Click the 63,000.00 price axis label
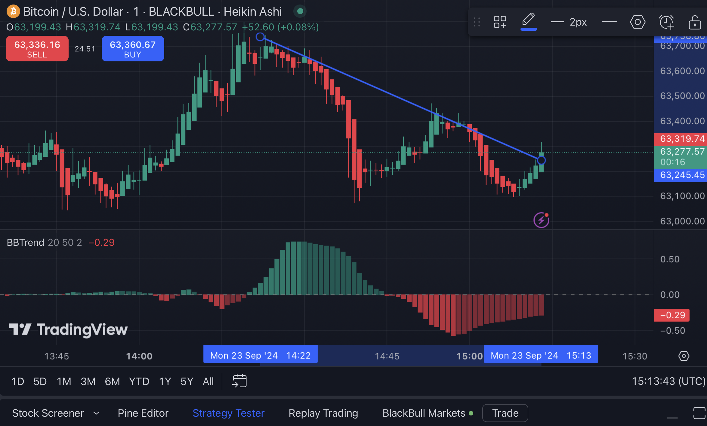Screen dimensions: 707x426 (x=682, y=221)
